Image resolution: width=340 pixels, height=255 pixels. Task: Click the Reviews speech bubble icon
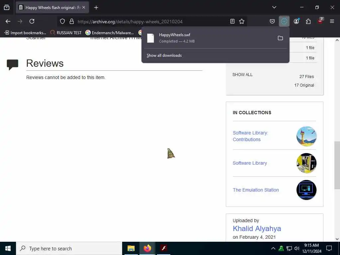pos(12,65)
